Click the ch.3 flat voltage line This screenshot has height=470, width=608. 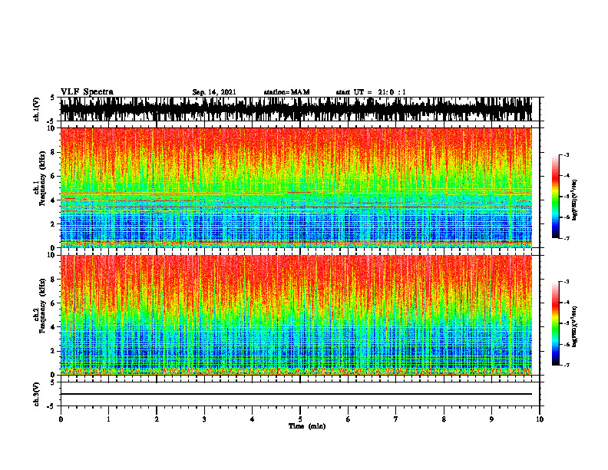click(x=296, y=394)
